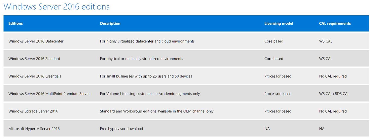Click 'Processor based' in the MultiPoint row
Image resolution: width=371 pixels, height=138 pixels.
278,94
